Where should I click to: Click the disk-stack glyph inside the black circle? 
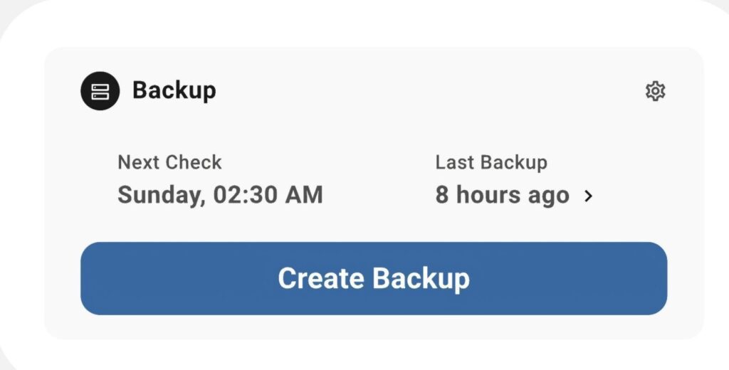[x=100, y=91]
